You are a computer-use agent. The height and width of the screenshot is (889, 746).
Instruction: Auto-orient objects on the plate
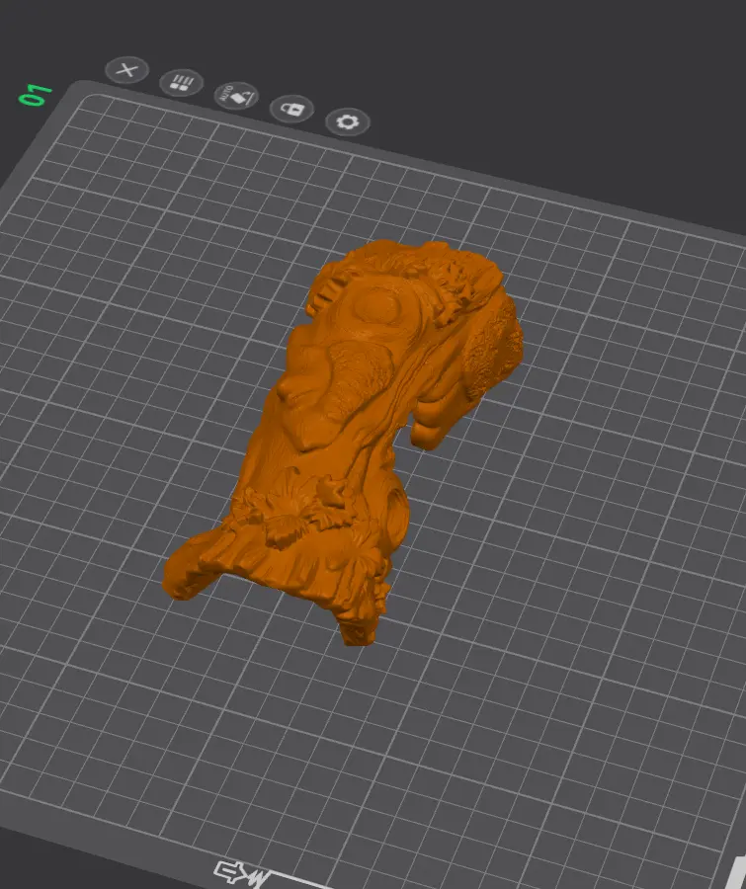pyautogui.click(x=236, y=96)
